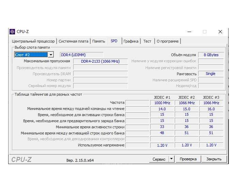The image size is (237, 192).
Task: Click the DDR4 (UDIMM) memory type field
Action: [x=82, y=55]
